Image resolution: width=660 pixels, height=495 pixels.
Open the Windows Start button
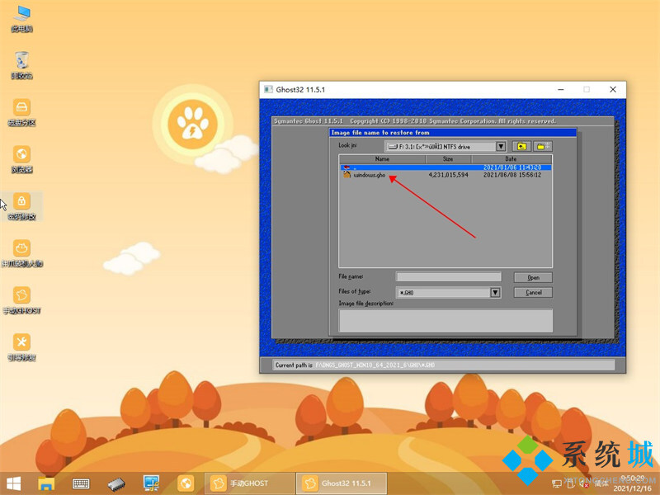(13, 483)
